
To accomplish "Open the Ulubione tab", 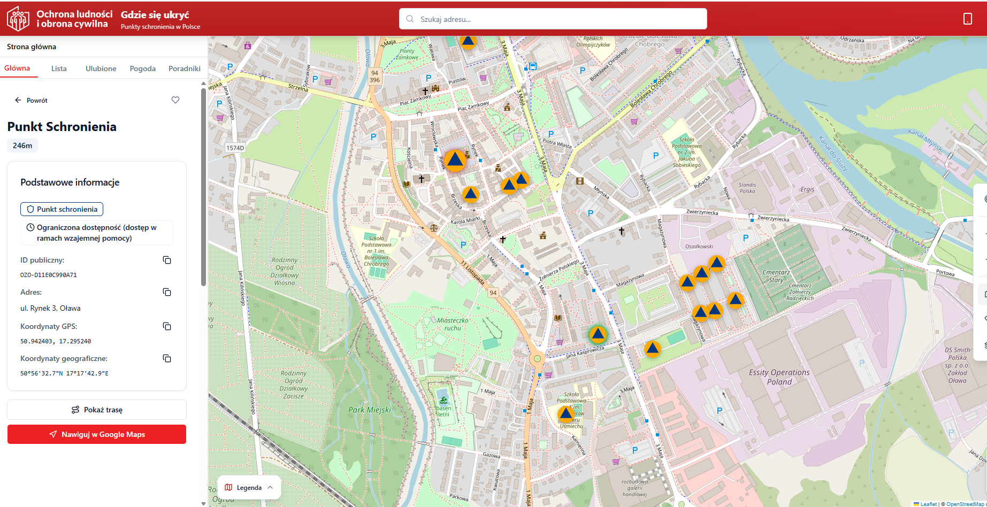I will tap(101, 68).
